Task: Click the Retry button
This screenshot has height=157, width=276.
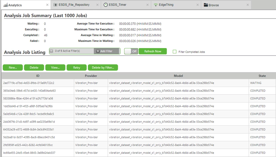Action: (77, 67)
